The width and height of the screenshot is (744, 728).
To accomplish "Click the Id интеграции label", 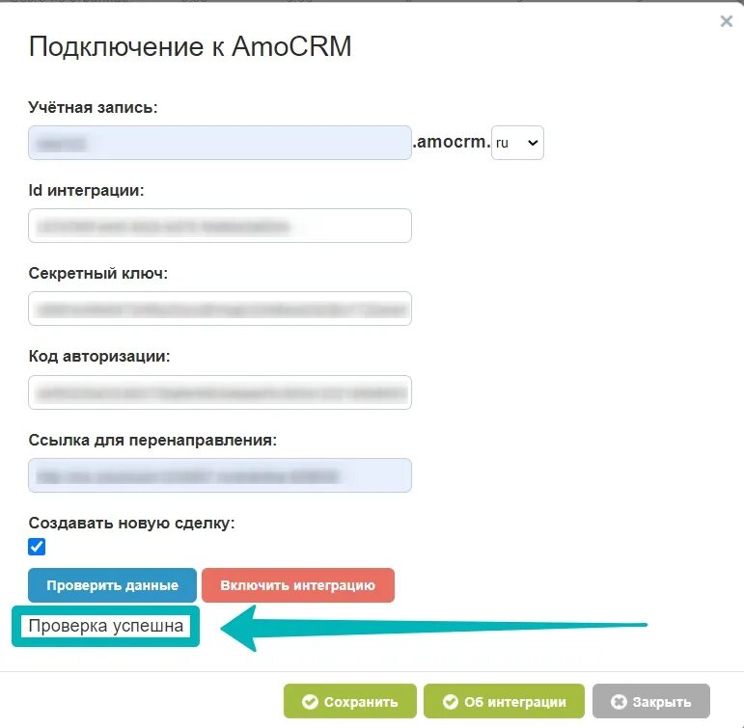I will coord(86,190).
